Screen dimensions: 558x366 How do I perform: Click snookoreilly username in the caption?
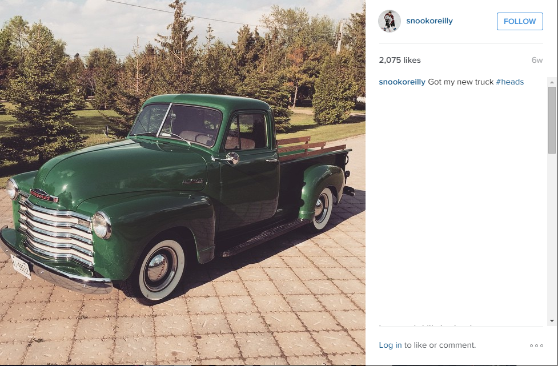[402, 82]
